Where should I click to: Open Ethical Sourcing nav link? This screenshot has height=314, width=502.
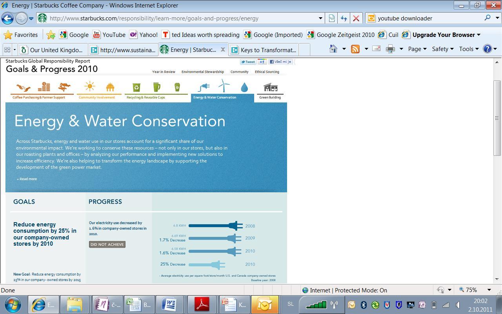tap(267, 72)
